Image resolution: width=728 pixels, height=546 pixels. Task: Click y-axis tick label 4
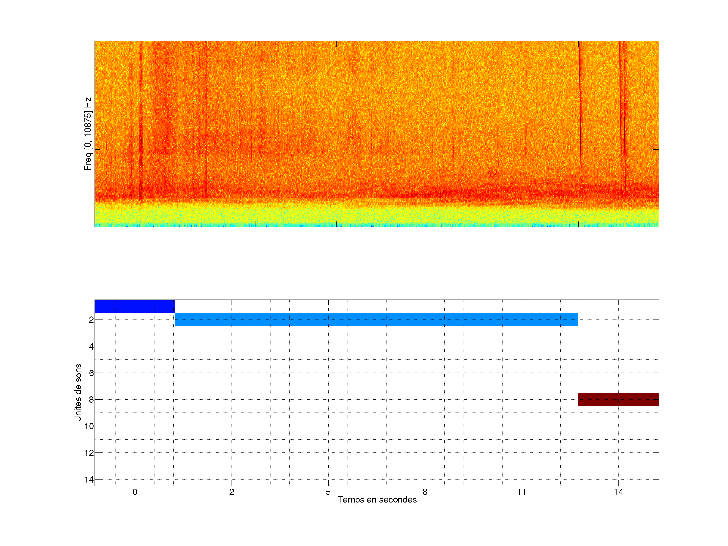tap(91, 347)
